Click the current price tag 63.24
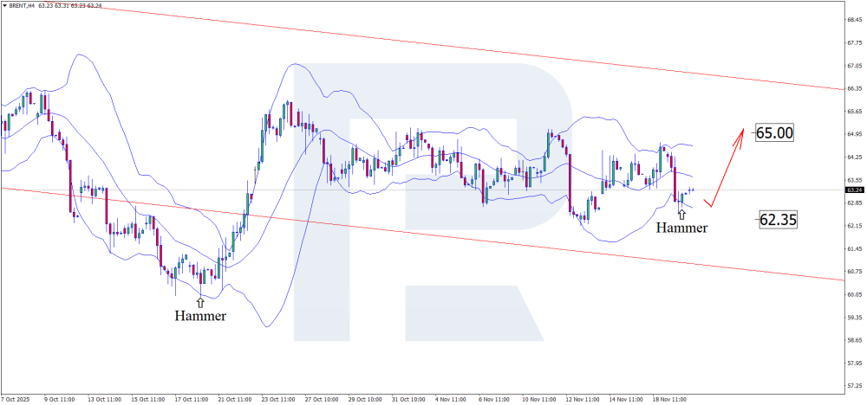The width and height of the screenshot is (867, 405). pos(853,190)
